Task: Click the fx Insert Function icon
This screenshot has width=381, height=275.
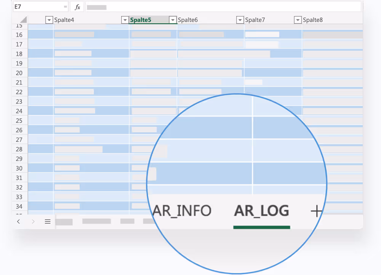Action: click(77, 6)
